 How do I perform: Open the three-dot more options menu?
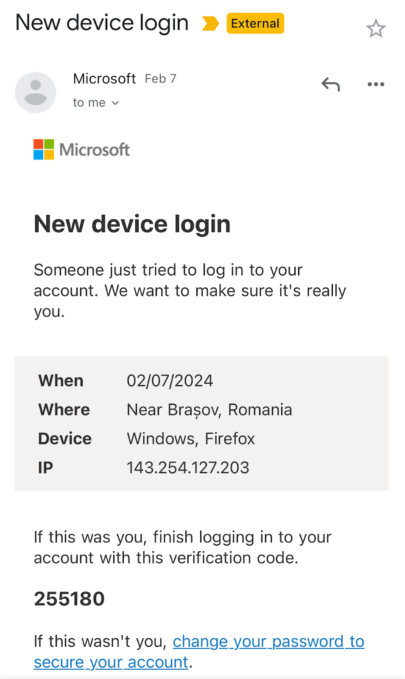click(x=376, y=84)
